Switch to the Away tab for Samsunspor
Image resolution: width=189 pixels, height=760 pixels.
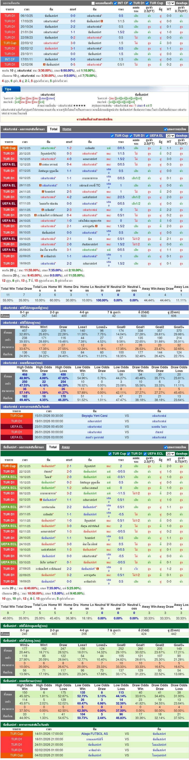(x=66, y=447)
